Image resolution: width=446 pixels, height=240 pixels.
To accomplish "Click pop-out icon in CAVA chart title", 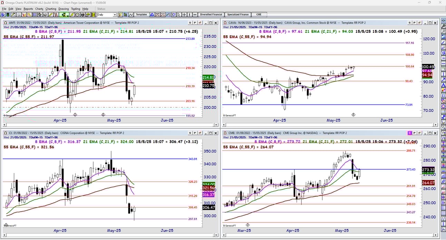I will tap(420, 23).
